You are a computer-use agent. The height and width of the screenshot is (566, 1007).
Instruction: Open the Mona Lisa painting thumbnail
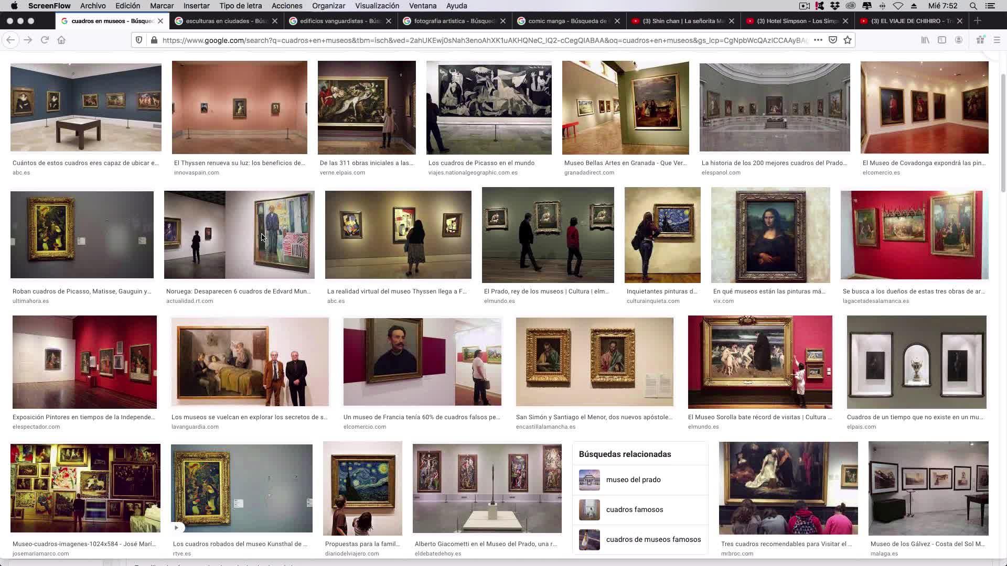(770, 235)
